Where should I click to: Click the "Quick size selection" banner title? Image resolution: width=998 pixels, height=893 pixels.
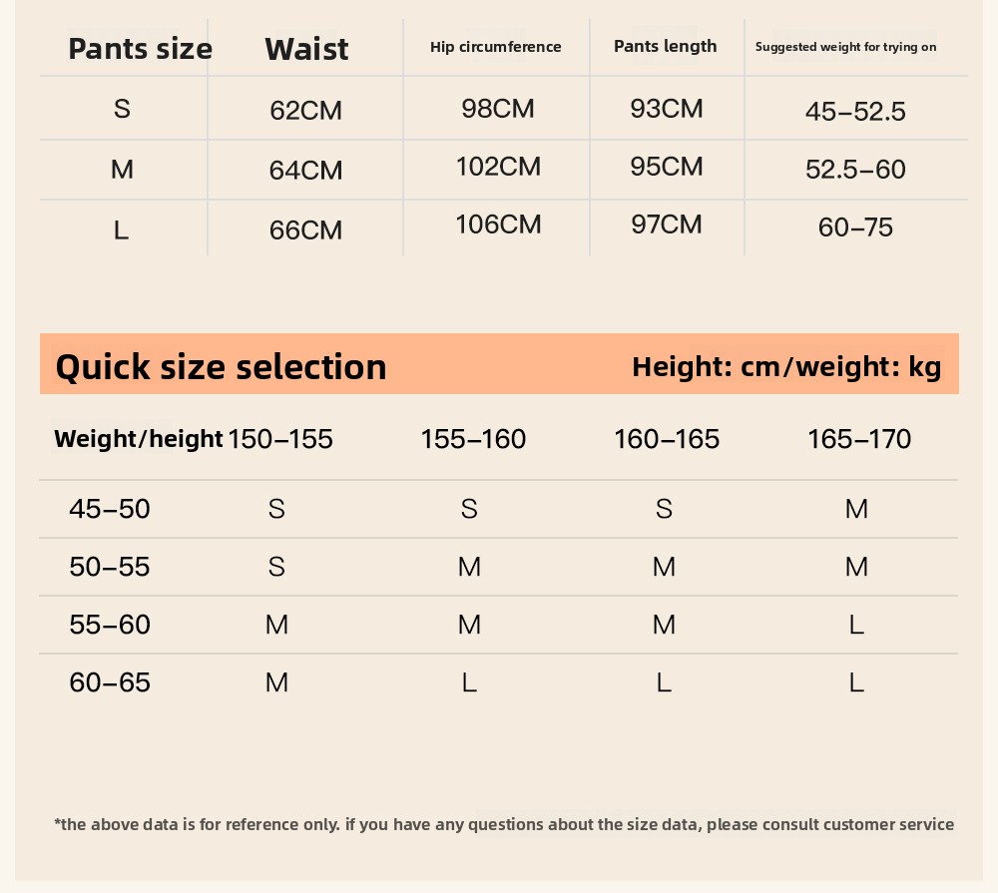pos(221,367)
